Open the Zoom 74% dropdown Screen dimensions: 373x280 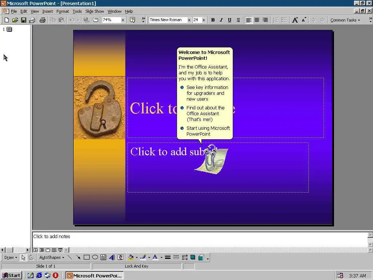[x=123, y=20]
